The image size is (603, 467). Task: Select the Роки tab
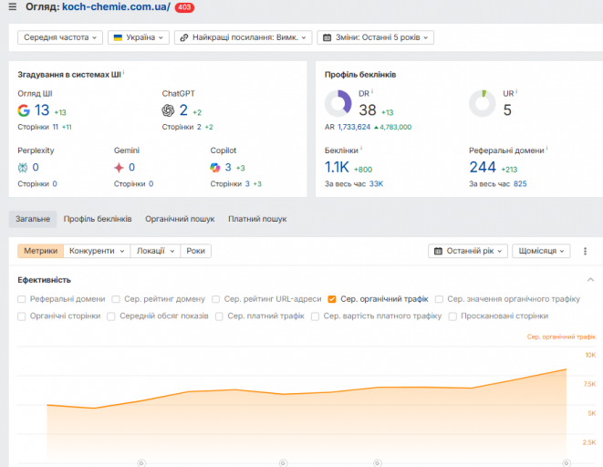pos(196,251)
